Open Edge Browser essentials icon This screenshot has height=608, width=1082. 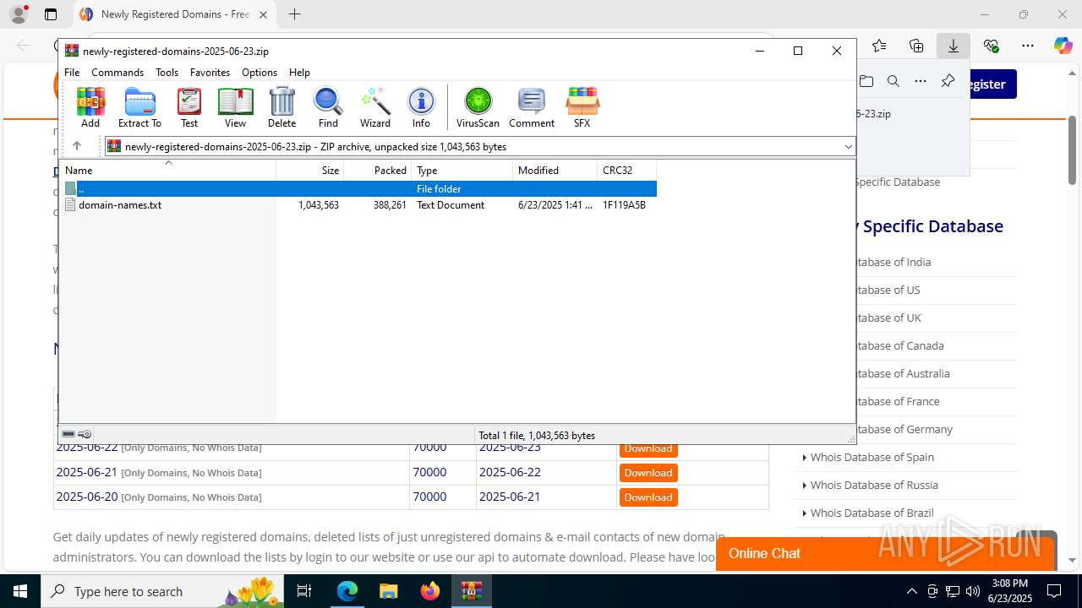[991, 46]
